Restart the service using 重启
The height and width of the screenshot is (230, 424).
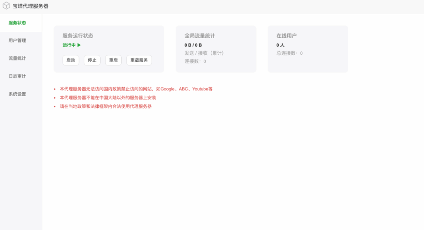113,60
